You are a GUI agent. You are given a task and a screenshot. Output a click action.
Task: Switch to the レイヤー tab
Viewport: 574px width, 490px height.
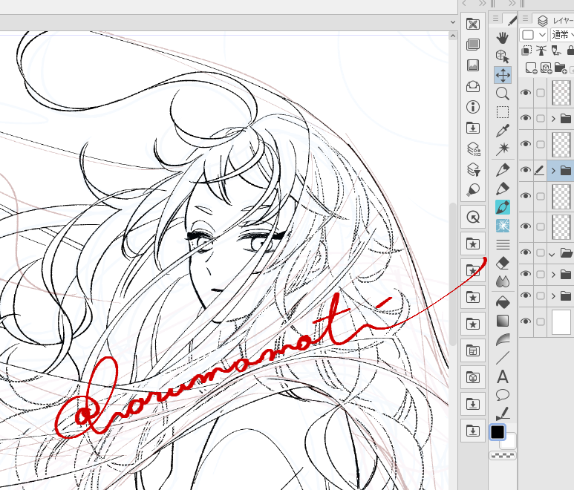(x=555, y=21)
